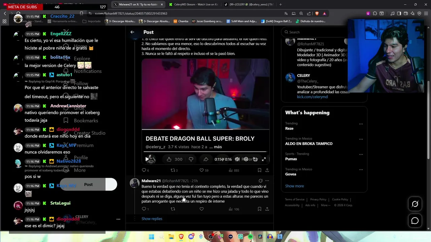This screenshot has height=242, width=431.
Task: Expand description with '... más'
Action: point(215,147)
